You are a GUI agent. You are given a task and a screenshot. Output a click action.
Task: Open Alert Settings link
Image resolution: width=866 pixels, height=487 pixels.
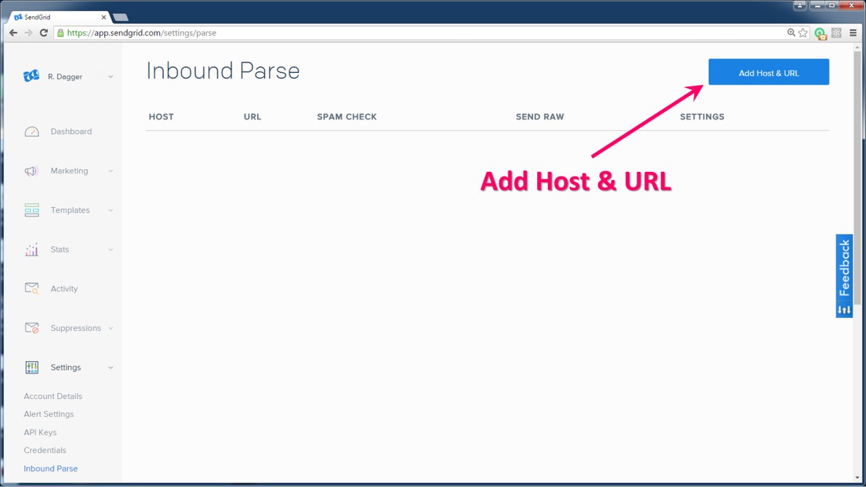49,414
